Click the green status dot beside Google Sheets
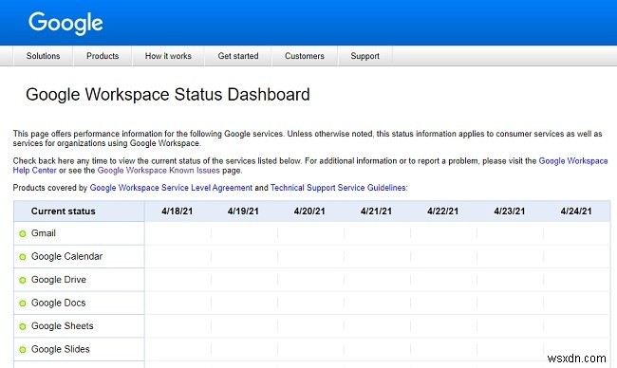The height and width of the screenshot is (368, 617). tap(23, 326)
